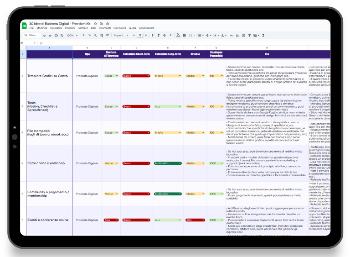Open the Estensioni menu

pyautogui.click(x=120, y=28)
